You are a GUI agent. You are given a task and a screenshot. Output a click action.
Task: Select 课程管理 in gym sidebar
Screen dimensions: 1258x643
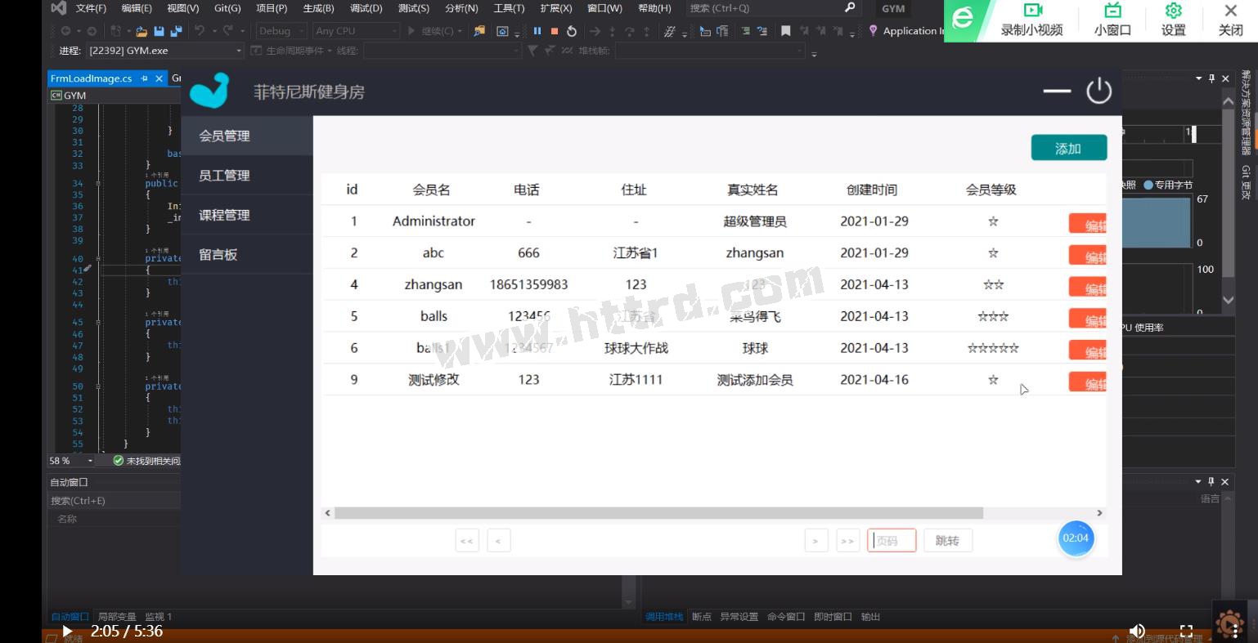(247, 215)
